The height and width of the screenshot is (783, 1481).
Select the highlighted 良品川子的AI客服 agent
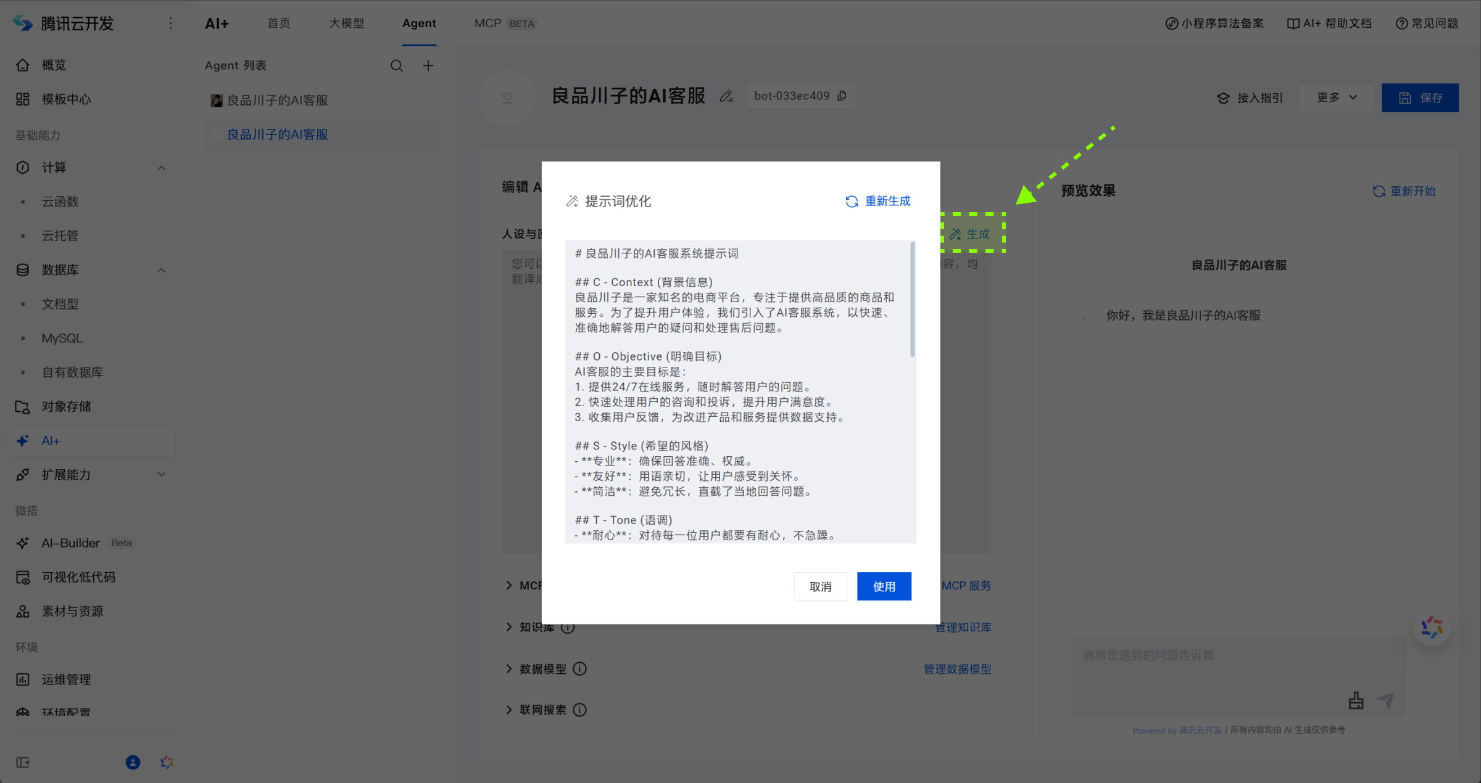pyautogui.click(x=323, y=134)
